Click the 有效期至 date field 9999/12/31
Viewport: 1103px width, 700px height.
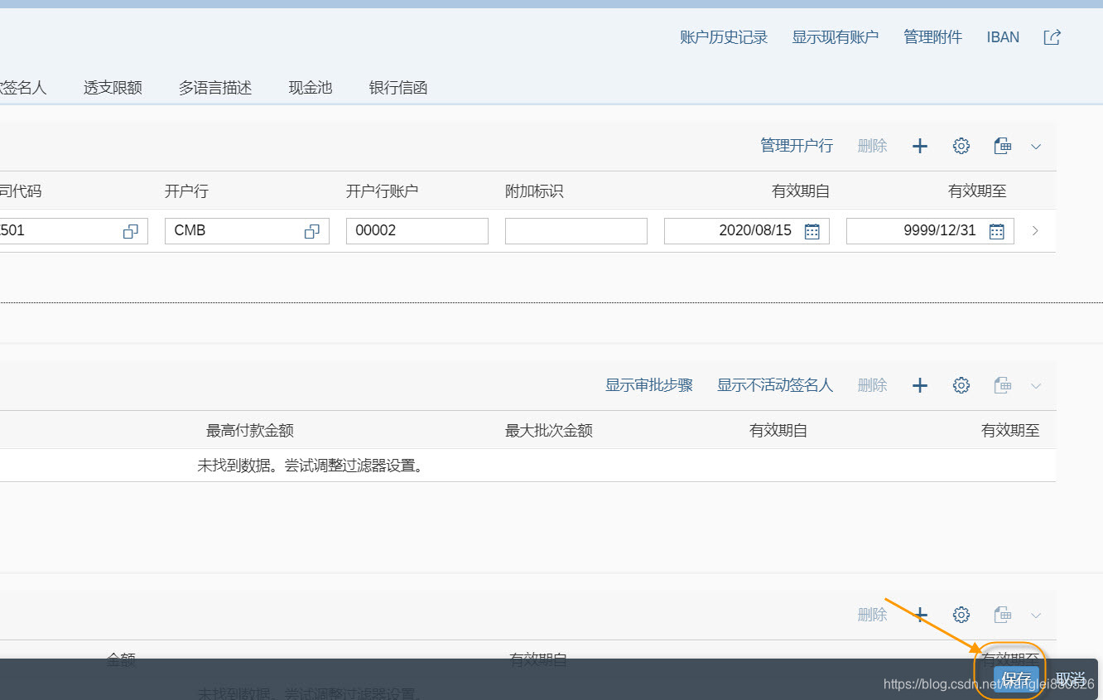930,231
